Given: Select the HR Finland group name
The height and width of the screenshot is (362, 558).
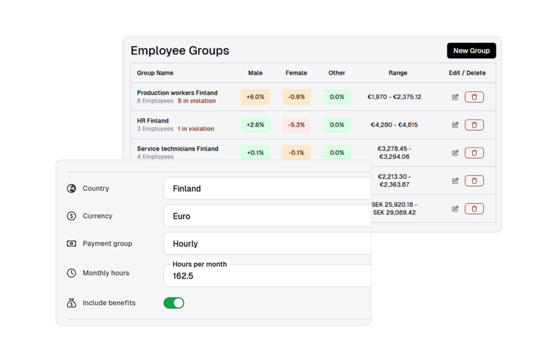Looking at the screenshot, I should [153, 121].
